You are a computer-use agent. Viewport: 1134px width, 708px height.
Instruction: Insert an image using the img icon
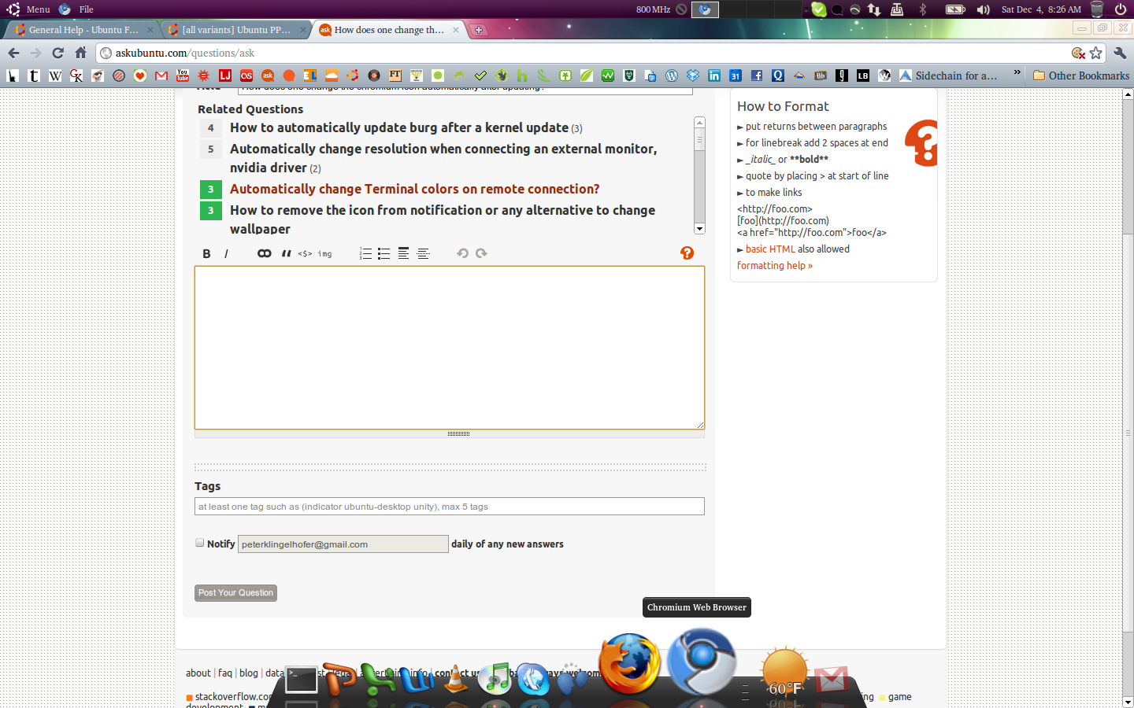324,253
